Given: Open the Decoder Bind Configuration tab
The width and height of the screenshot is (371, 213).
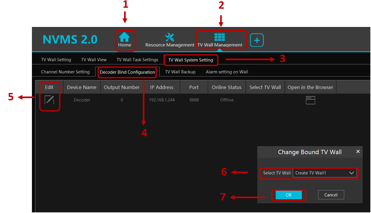Looking at the screenshot, I should point(127,72).
